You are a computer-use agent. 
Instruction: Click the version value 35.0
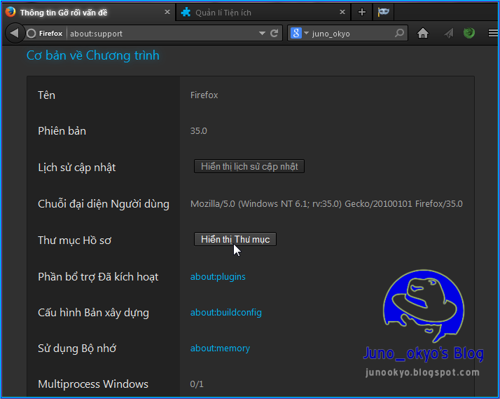(198, 131)
